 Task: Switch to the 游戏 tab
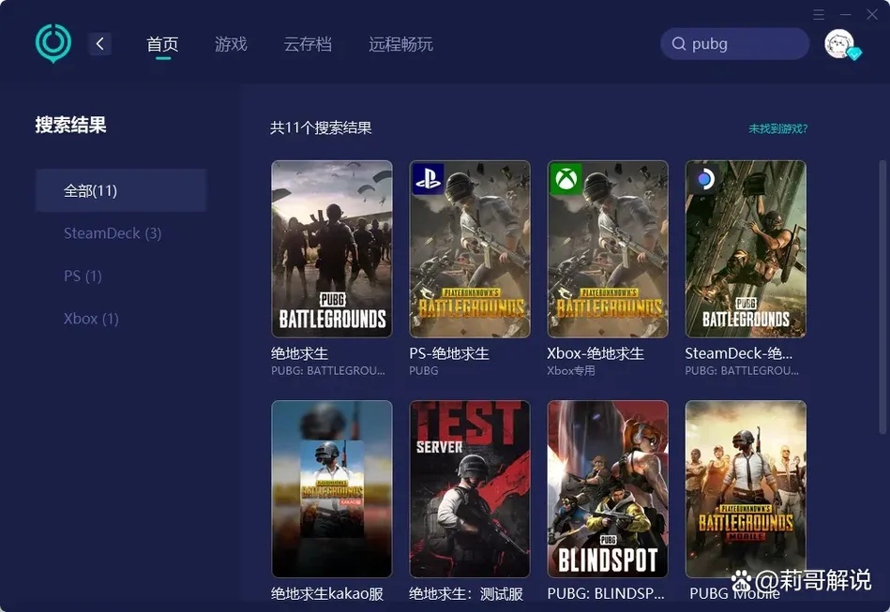point(231,44)
